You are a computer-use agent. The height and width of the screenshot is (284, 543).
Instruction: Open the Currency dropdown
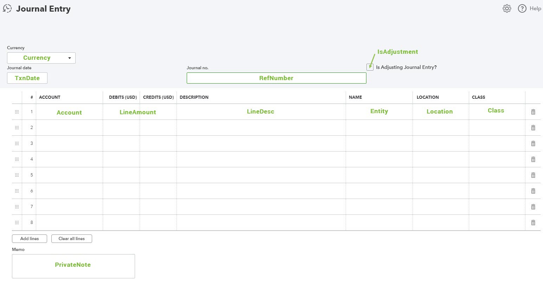(x=41, y=58)
